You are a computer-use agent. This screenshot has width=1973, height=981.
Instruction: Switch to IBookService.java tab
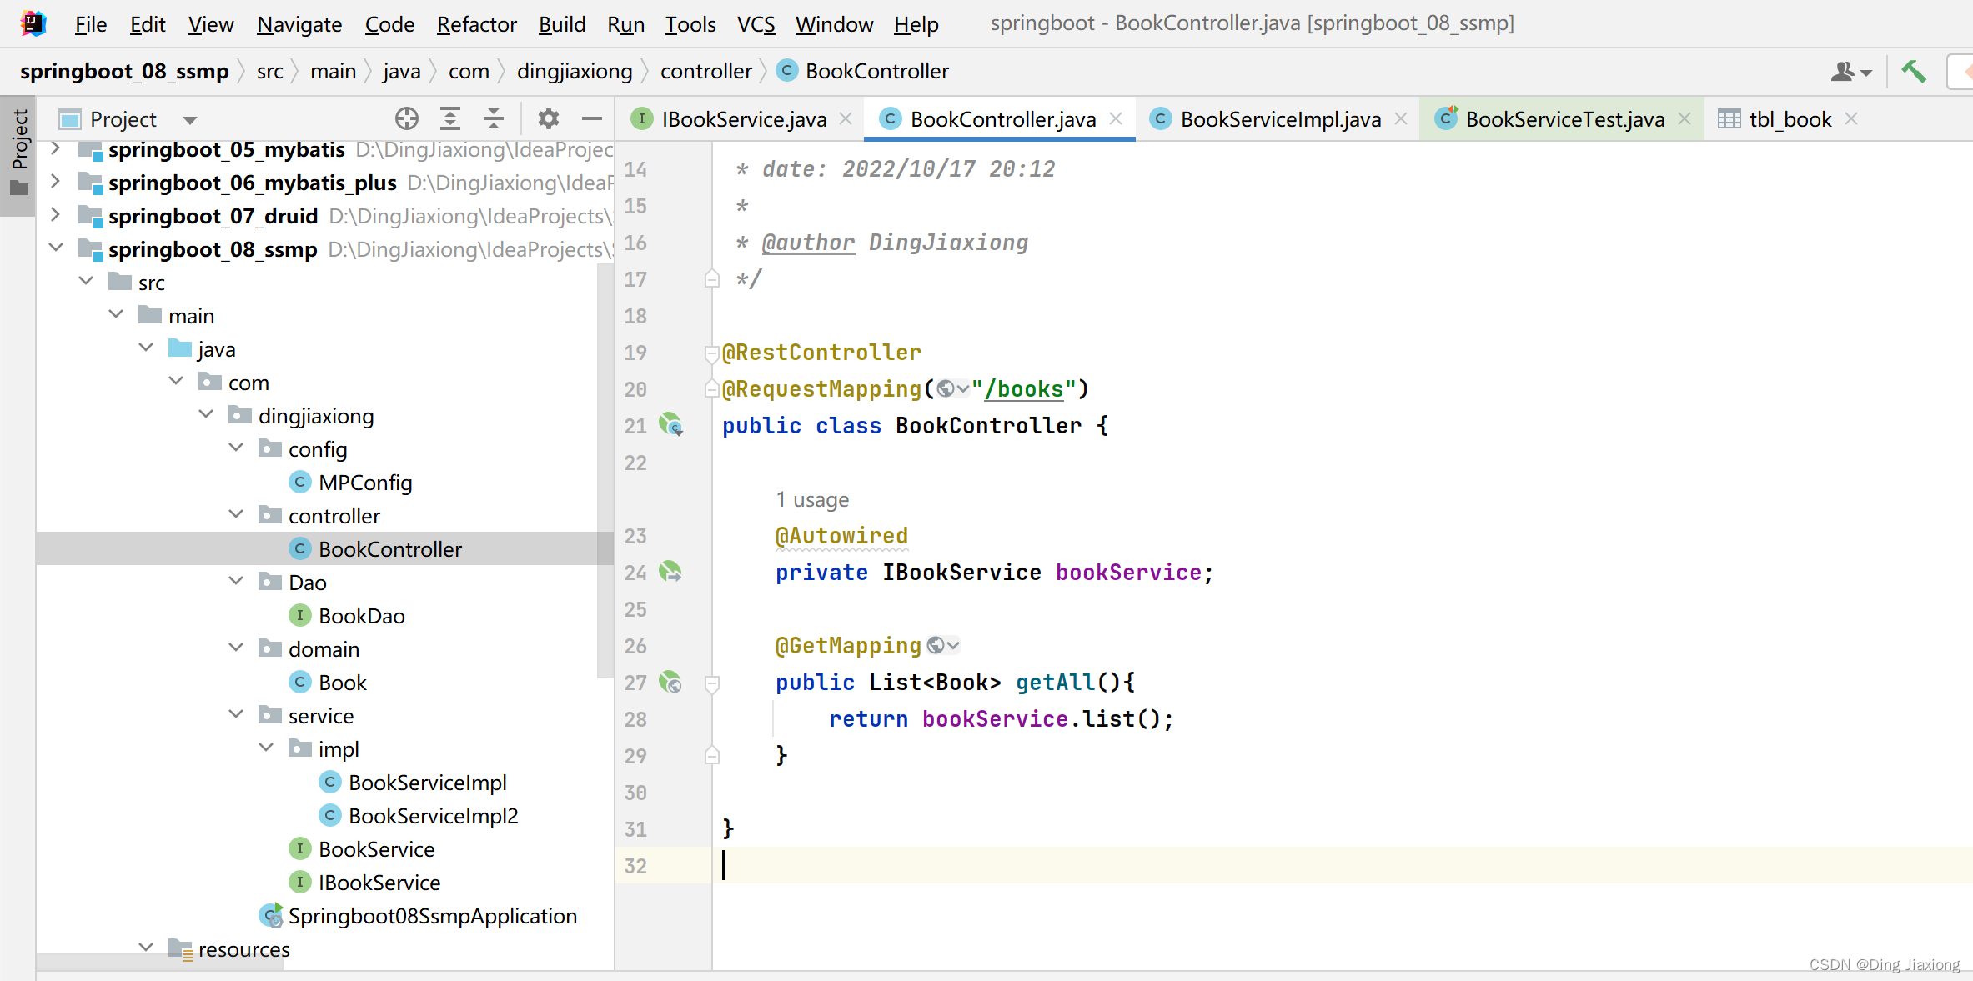744,119
